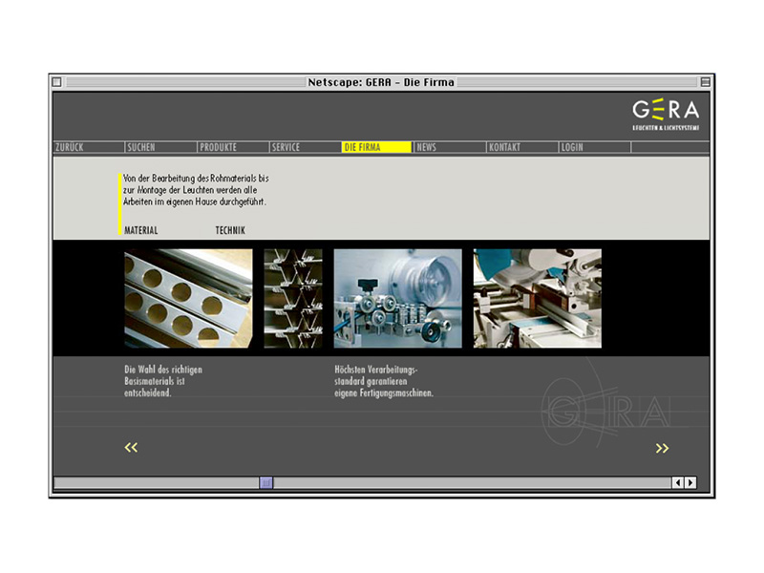Click the scrollbar left arrow button
764x573 pixels.
(678, 483)
